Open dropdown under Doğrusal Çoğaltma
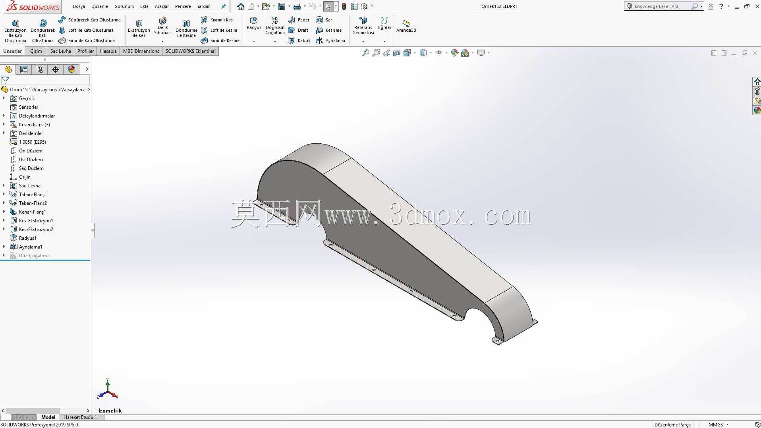761x428 pixels. click(275, 41)
